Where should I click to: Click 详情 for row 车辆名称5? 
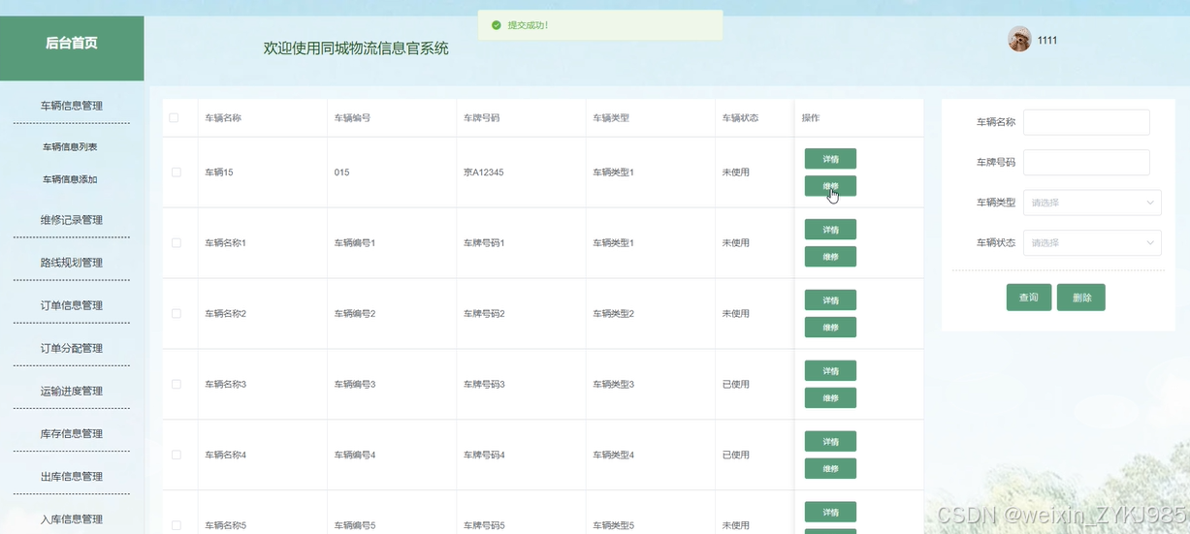[x=830, y=513]
